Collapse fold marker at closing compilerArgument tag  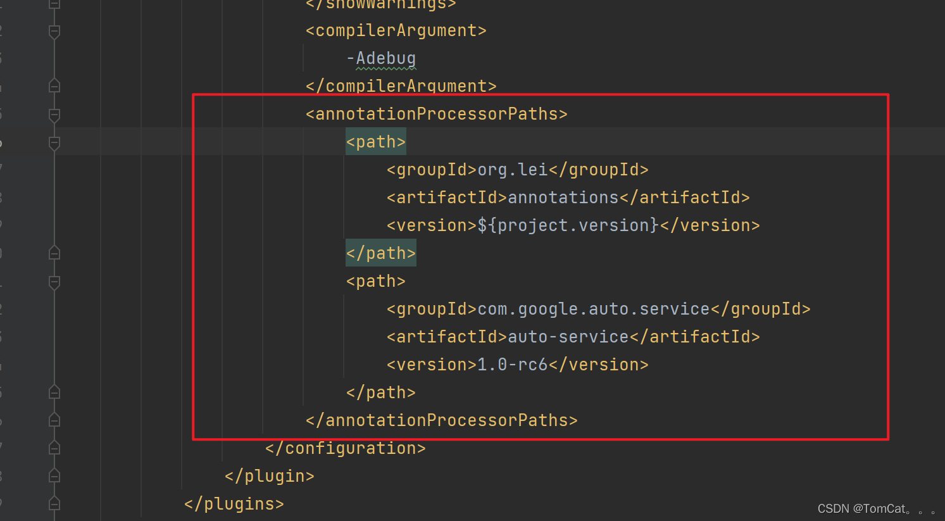click(54, 85)
